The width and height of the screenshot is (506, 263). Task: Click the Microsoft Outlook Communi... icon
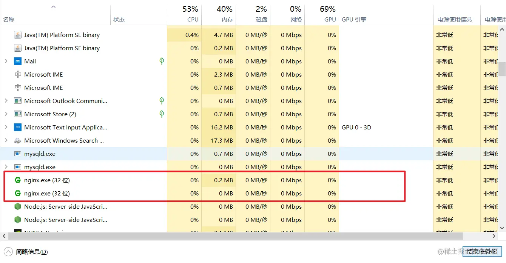[18, 101]
